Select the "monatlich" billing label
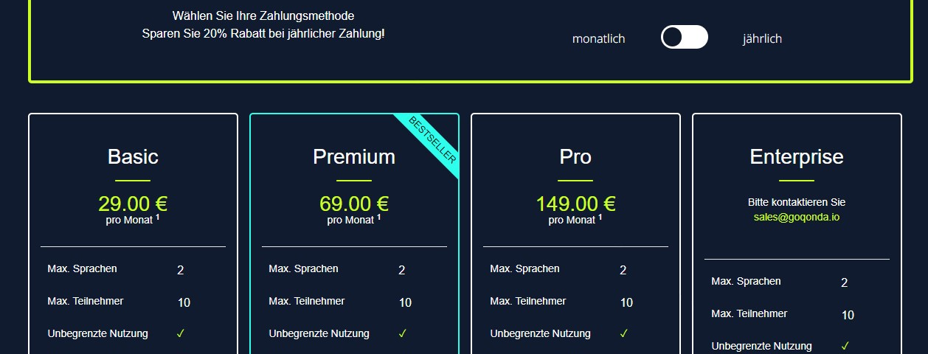928x354 pixels. pos(598,39)
